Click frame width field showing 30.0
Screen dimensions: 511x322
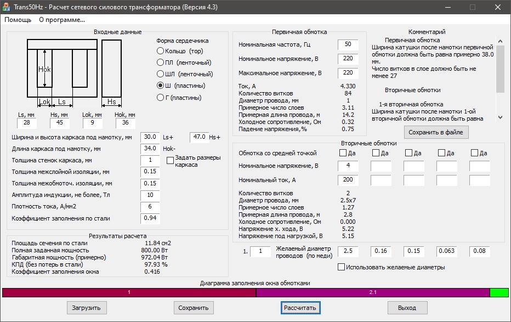pos(150,137)
